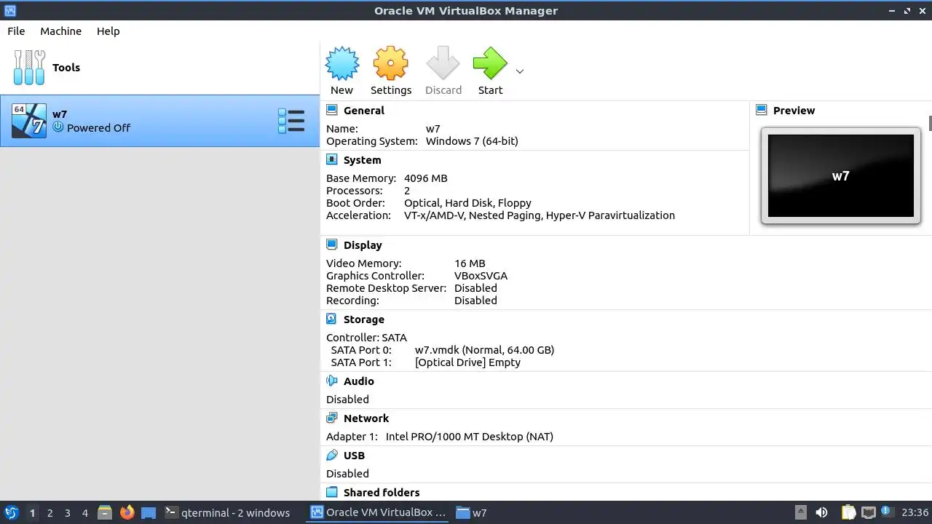Image resolution: width=932 pixels, height=524 pixels.
Task: Click the w7.vmdk storage entry
Action: [484, 350]
